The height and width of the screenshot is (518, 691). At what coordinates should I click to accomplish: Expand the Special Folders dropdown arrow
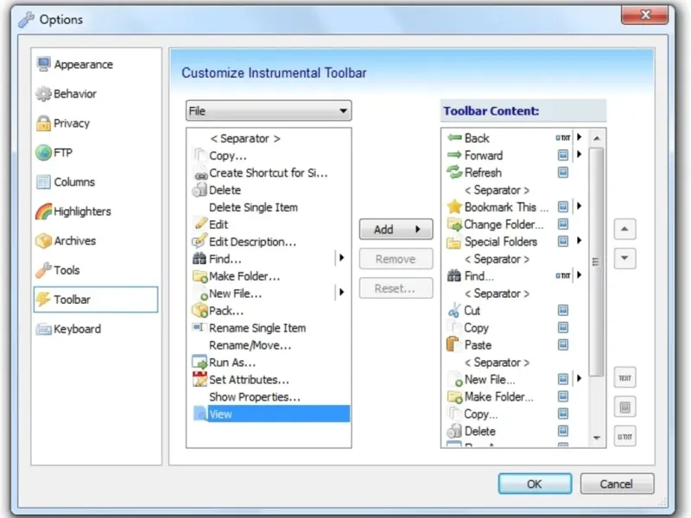(580, 240)
